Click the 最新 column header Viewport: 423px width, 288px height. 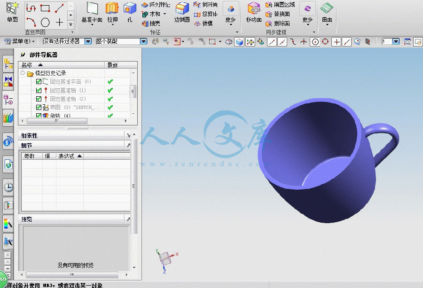pos(121,65)
